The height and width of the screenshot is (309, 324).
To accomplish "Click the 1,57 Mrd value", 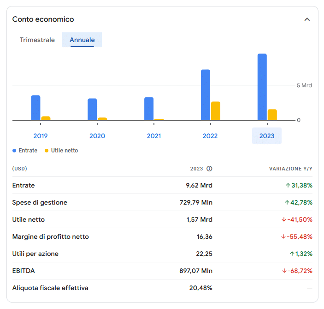I will pyautogui.click(x=199, y=219).
